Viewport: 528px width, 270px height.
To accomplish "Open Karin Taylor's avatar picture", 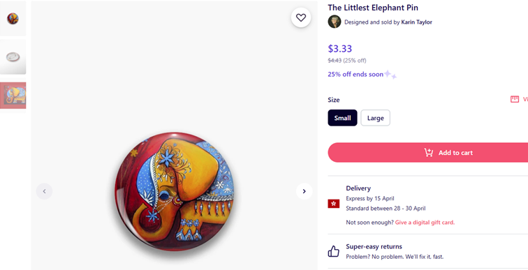I will 335,22.
